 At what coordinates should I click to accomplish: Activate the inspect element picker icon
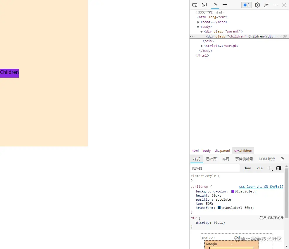coord(195,5)
